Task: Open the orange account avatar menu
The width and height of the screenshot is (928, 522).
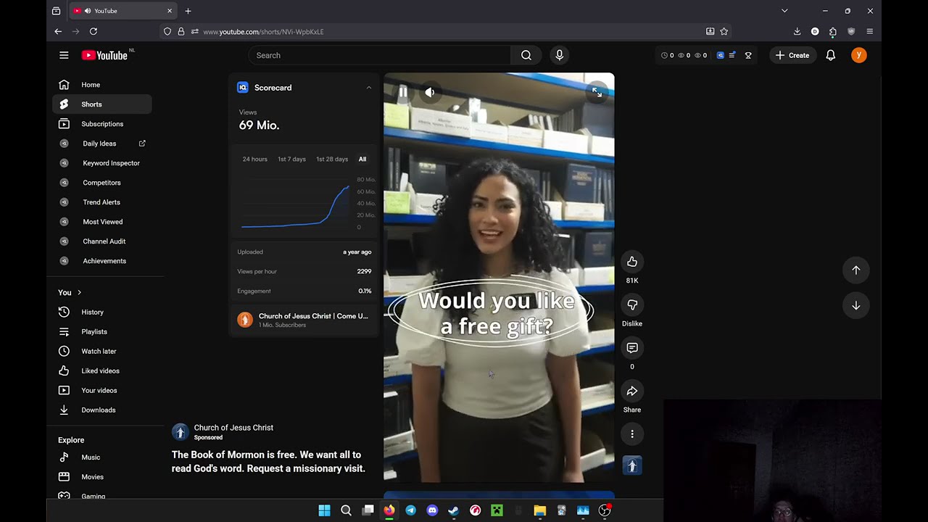Action: [x=859, y=55]
